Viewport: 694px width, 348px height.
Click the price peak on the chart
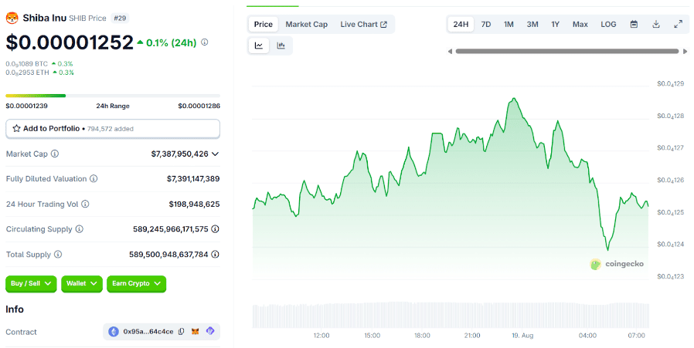coord(513,99)
